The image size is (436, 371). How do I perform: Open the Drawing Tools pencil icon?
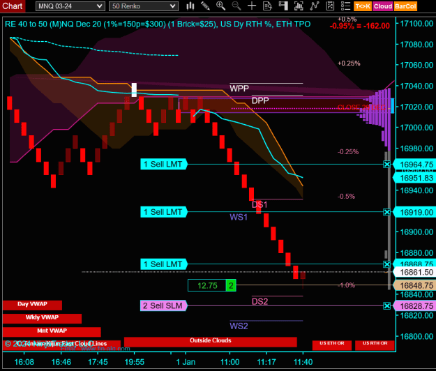coord(206,6)
